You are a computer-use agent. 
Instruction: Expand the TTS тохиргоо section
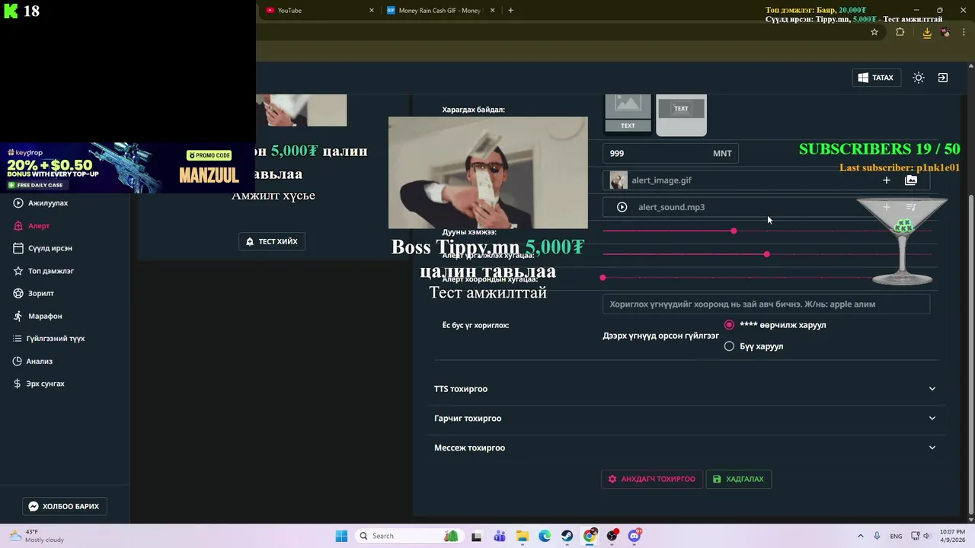(686, 389)
